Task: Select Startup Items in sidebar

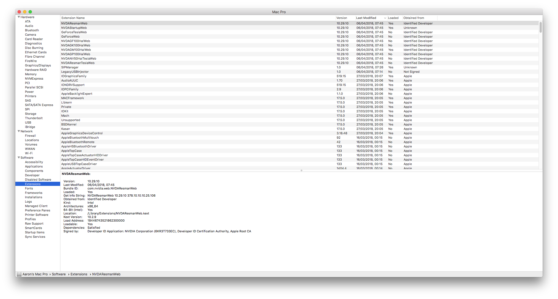Action: pyautogui.click(x=35, y=232)
